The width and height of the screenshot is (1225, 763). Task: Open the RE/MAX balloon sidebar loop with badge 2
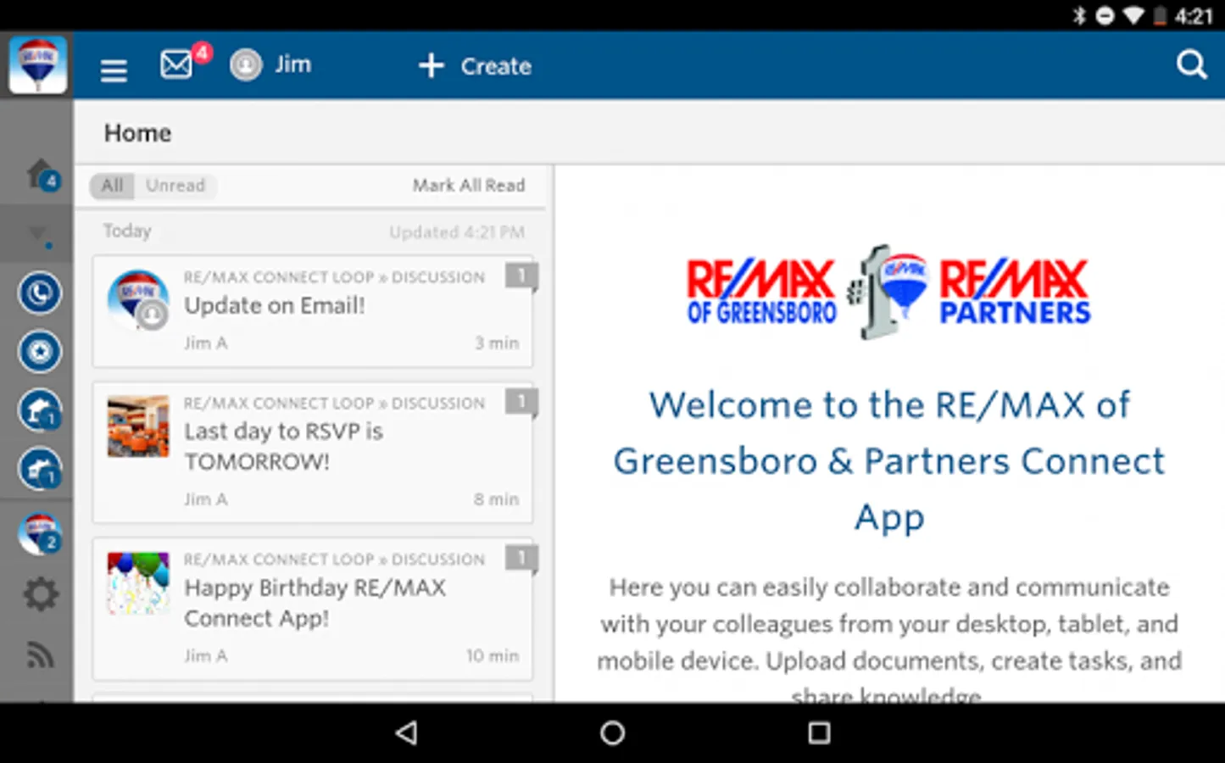click(x=40, y=535)
